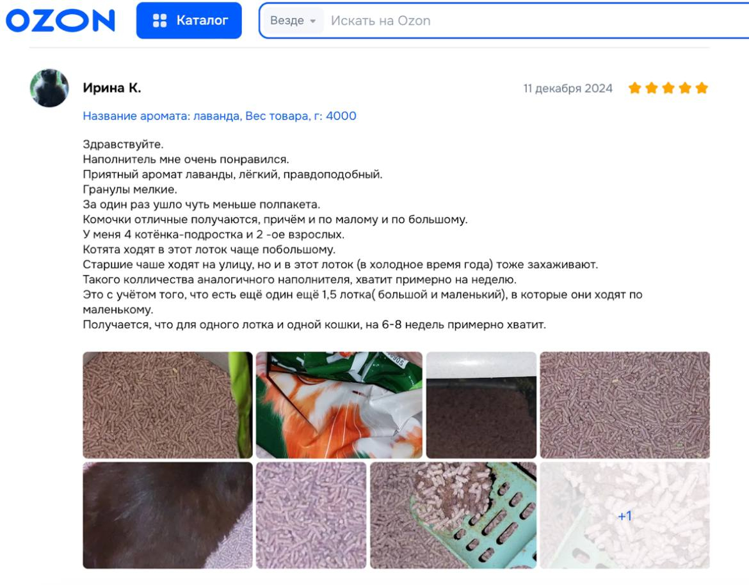Click the first rating star
The image size is (749, 585).
click(x=635, y=88)
